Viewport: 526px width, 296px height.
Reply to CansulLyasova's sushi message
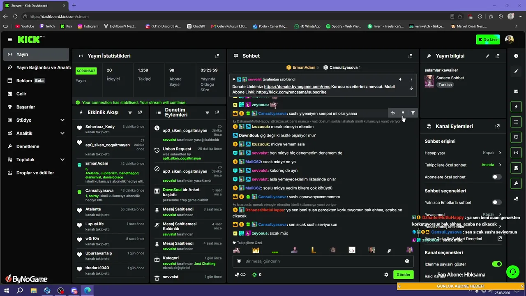click(x=393, y=113)
